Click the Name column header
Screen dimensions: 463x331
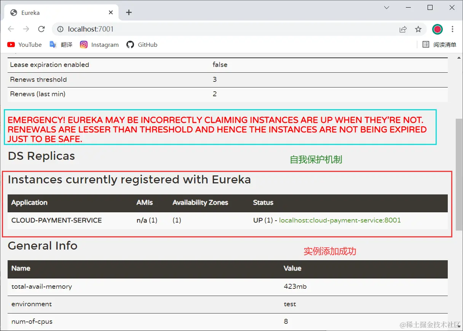click(x=21, y=268)
